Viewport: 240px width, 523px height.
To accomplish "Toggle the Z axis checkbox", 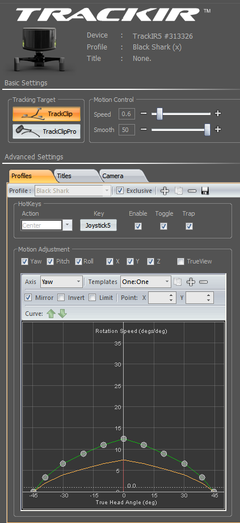I will pyautogui.click(x=150, y=262).
